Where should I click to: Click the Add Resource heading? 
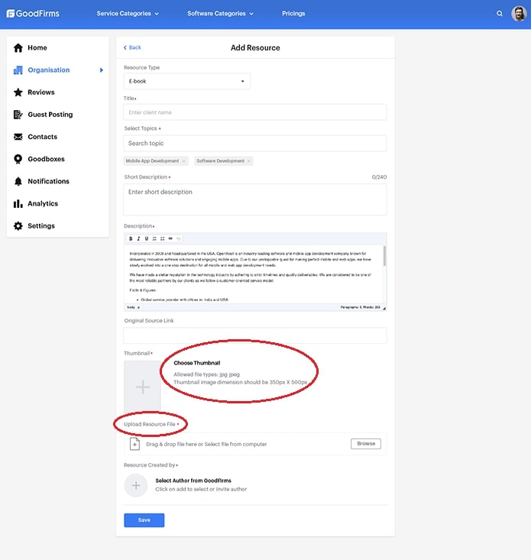255,48
